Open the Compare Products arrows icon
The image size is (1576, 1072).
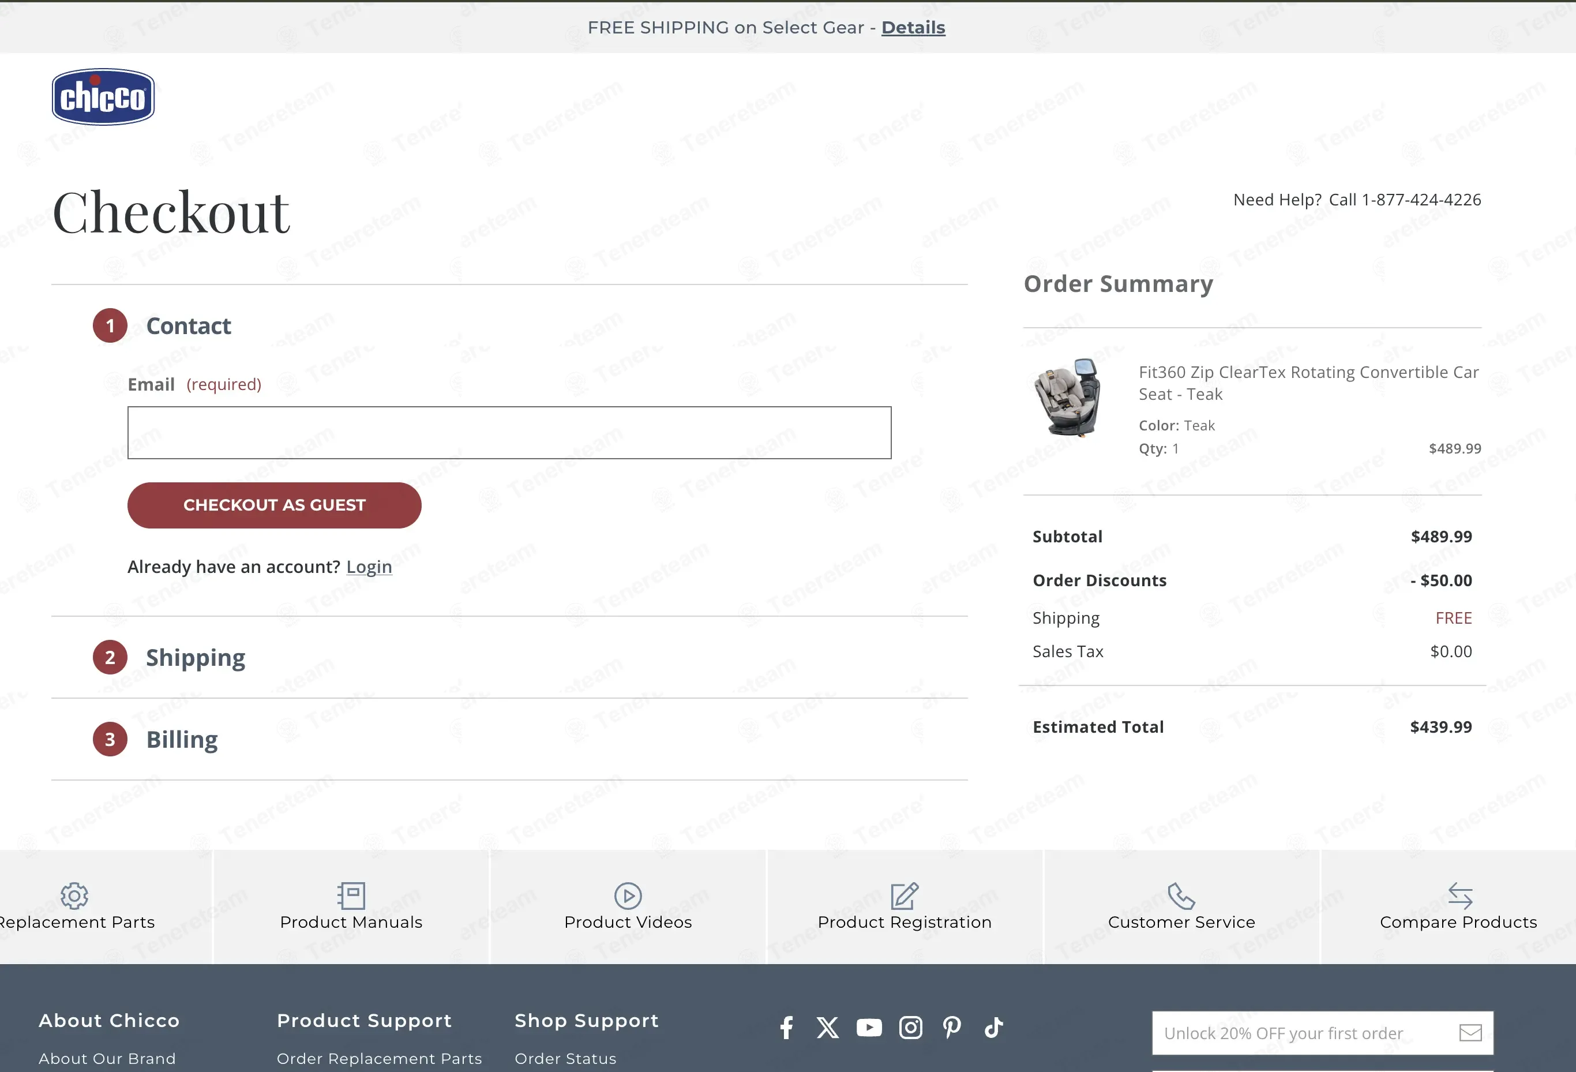pyautogui.click(x=1459, y=895)
